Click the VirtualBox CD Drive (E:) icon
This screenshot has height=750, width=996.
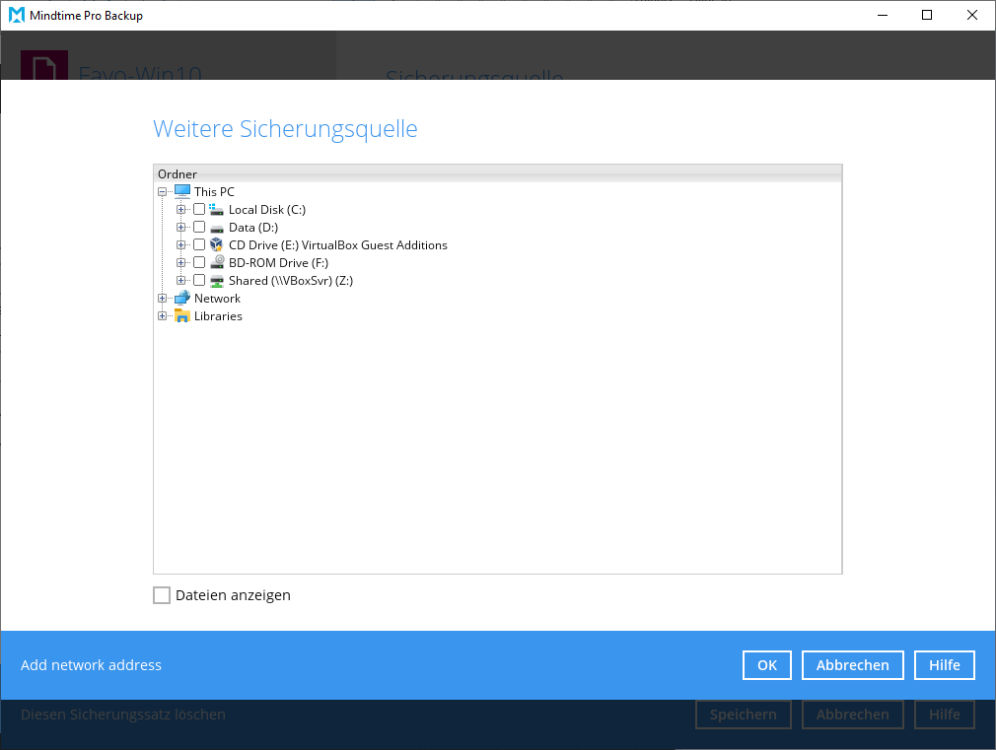[217, 245]
